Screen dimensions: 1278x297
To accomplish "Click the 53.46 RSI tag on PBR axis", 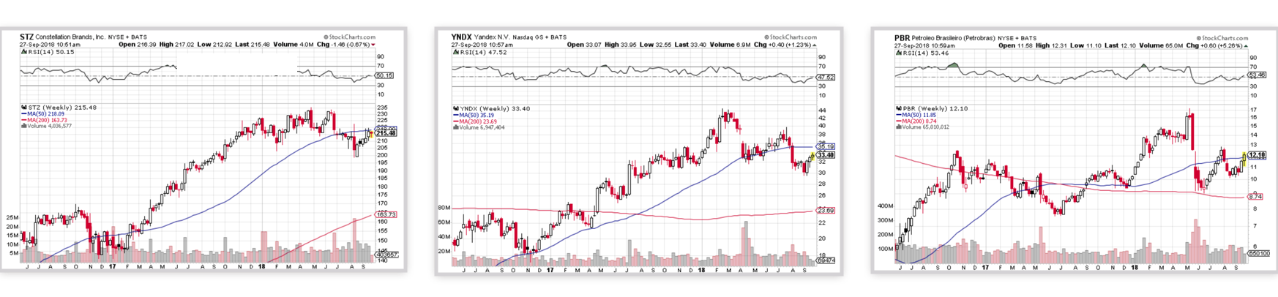I will pyautogui.click(x=1257, y=75).
